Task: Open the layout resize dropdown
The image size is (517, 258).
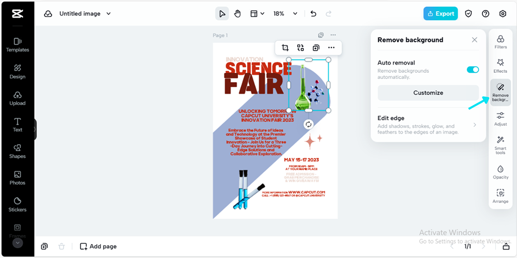Action: (x=257, y=14)
